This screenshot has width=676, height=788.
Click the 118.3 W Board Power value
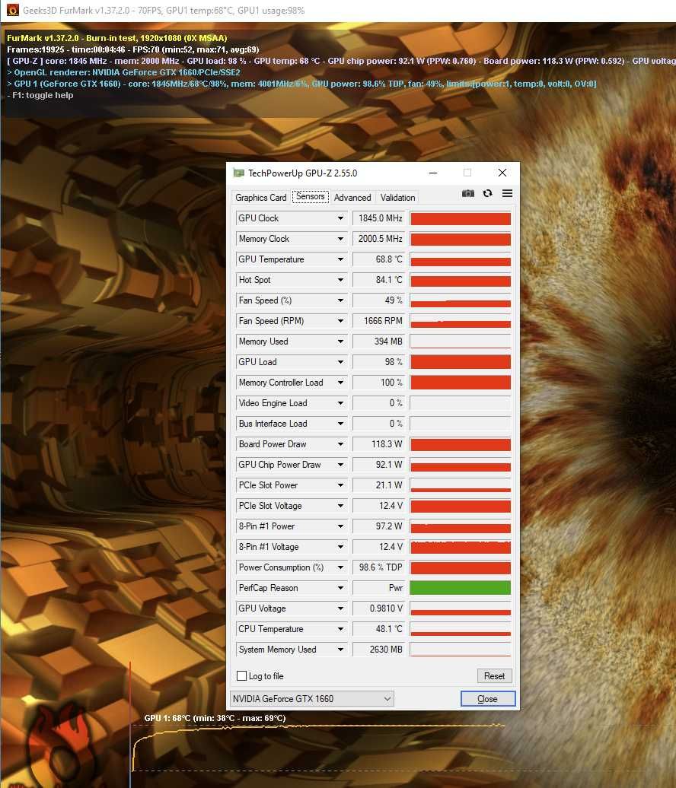pyautogui.click(x=379, y=444)
